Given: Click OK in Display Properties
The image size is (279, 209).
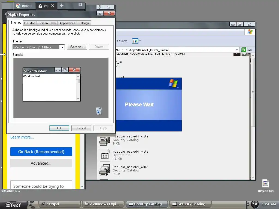Looking at the screenshot, I should click(59, 128).
